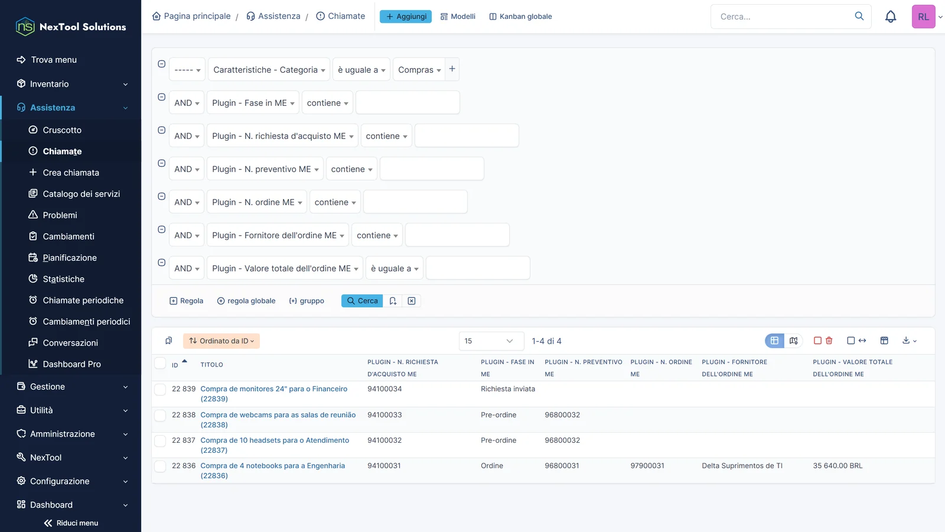The width and height of the screenshot is (945, 532).
Task: Click the search magnifier icon in top bar
Action: coord(859,17)
